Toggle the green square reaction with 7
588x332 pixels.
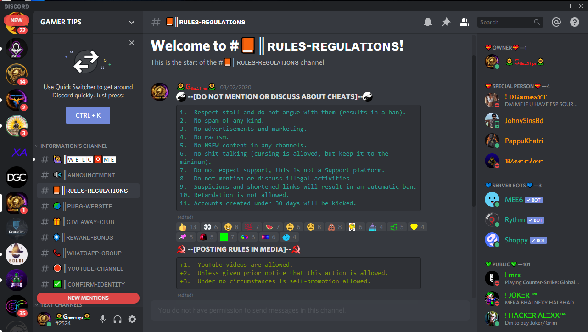click(x=228, y=237)
